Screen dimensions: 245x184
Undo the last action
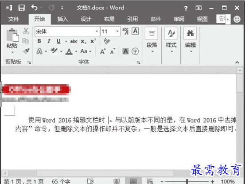click(x=35, y=8)
